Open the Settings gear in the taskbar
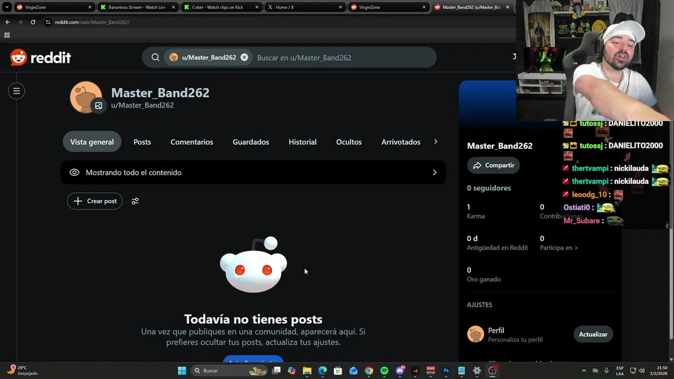674x379 pixels. tap(477, 371)
